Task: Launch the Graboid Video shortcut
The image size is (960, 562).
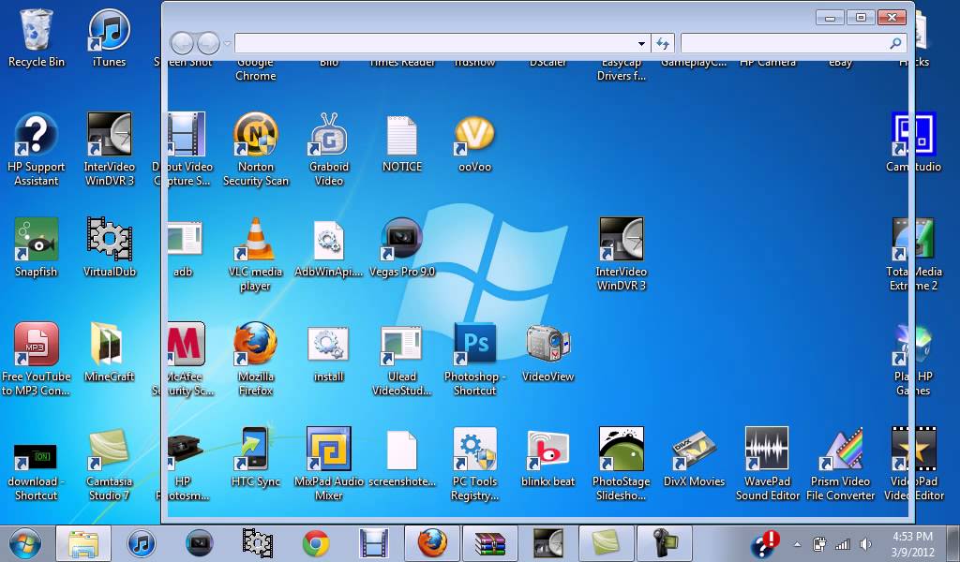Action: coord(329,149)
